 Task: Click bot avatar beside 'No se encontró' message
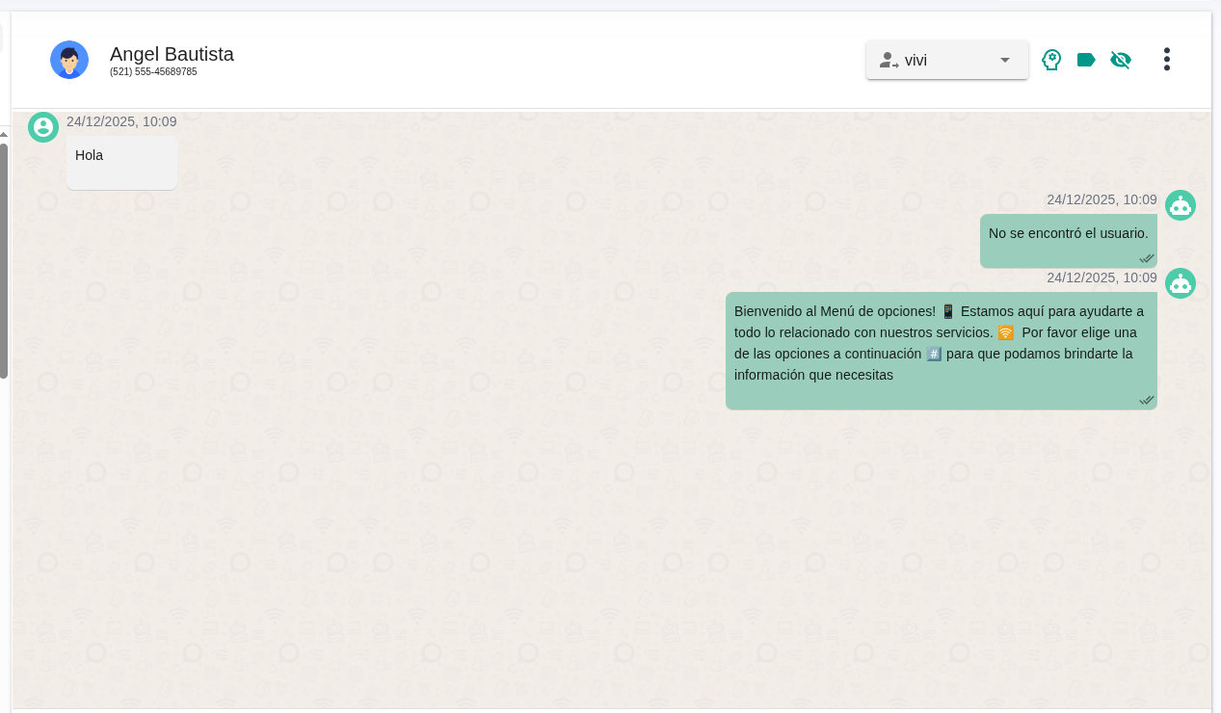[1181, 205]
